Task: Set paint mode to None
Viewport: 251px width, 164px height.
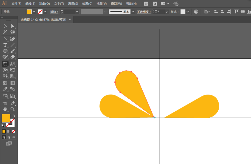Action: pos(14,131)
